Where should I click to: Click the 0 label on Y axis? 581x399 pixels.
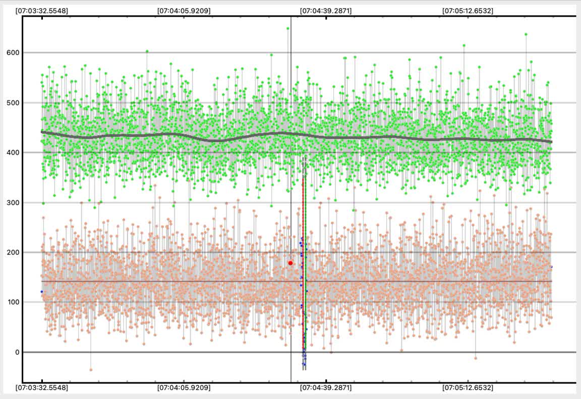pyautogui.click(x=17, y=352)
